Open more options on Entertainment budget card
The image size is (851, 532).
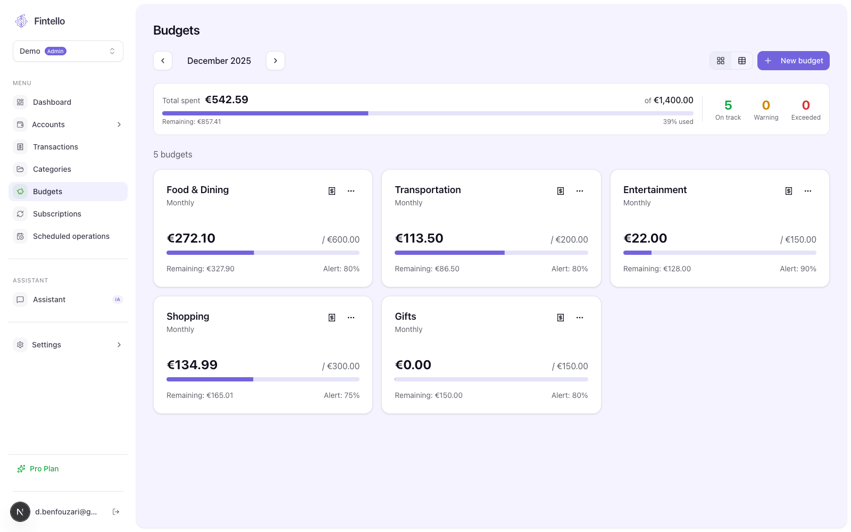(808, 191)
